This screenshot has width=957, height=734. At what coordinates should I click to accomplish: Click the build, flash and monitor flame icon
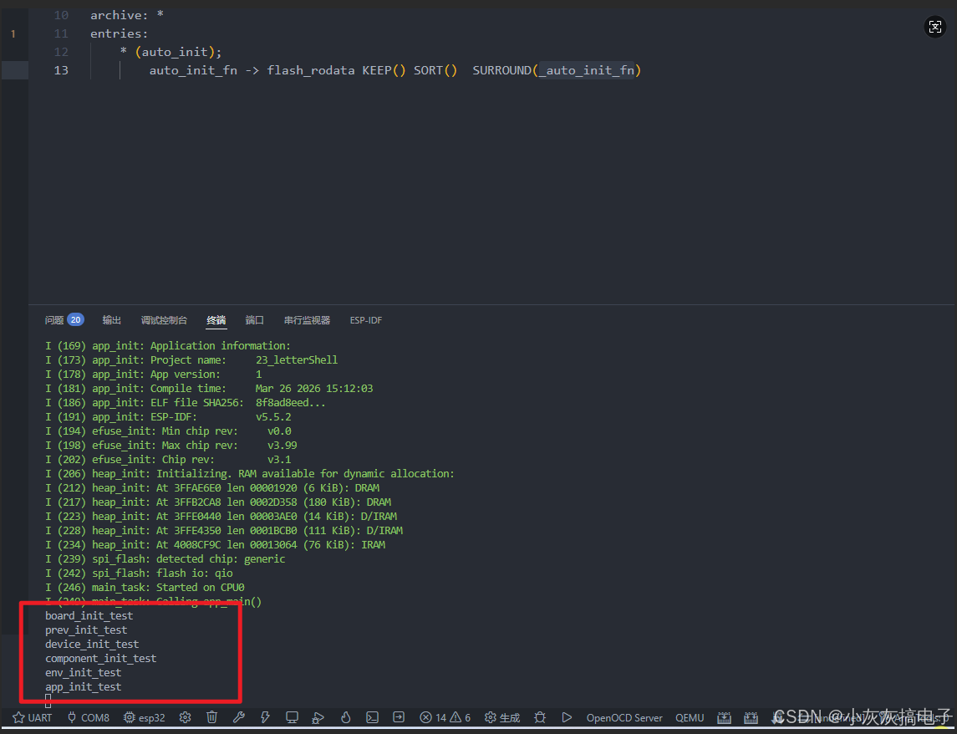tap(345, 717)
